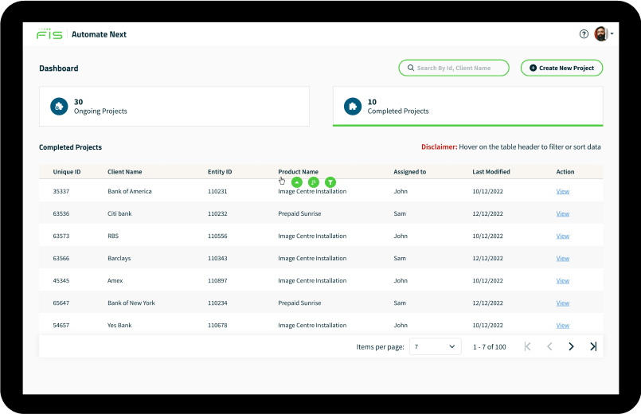
Task: Click the filter funnel icon under Product Name
Action: pos(330,182)
